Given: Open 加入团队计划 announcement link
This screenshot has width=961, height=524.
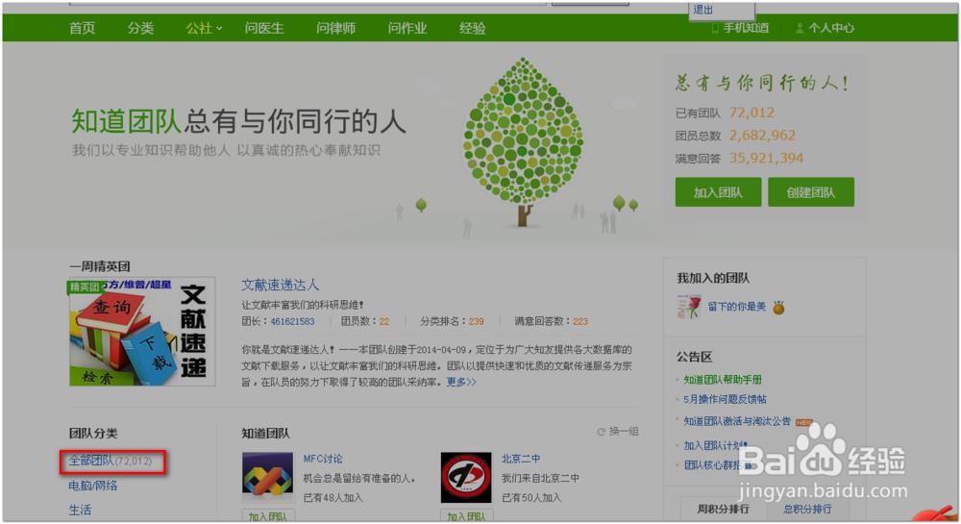Looking at the screenshot, I should click(x=715, y=445).
